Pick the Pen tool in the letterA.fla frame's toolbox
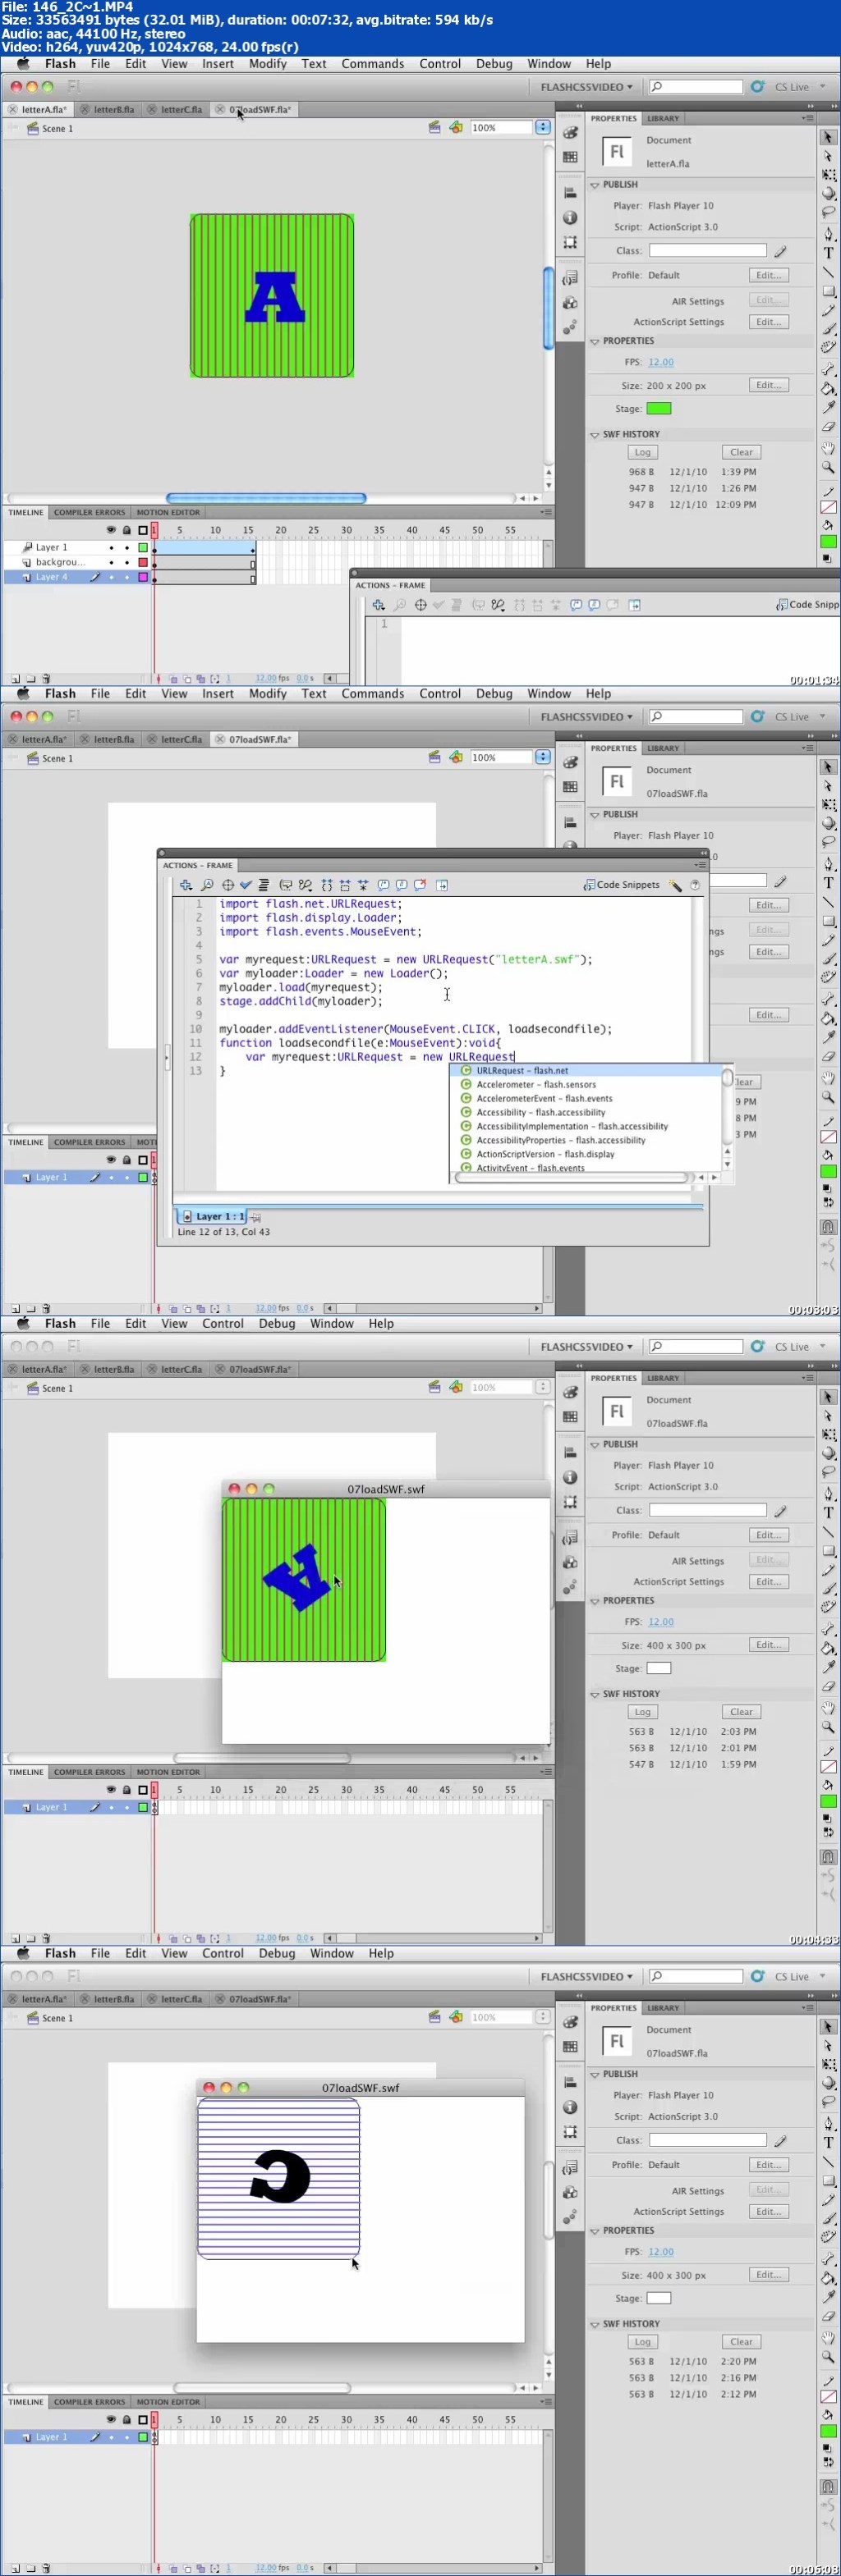The height and width of the screenshot is (2576, 841). (828, 234)
